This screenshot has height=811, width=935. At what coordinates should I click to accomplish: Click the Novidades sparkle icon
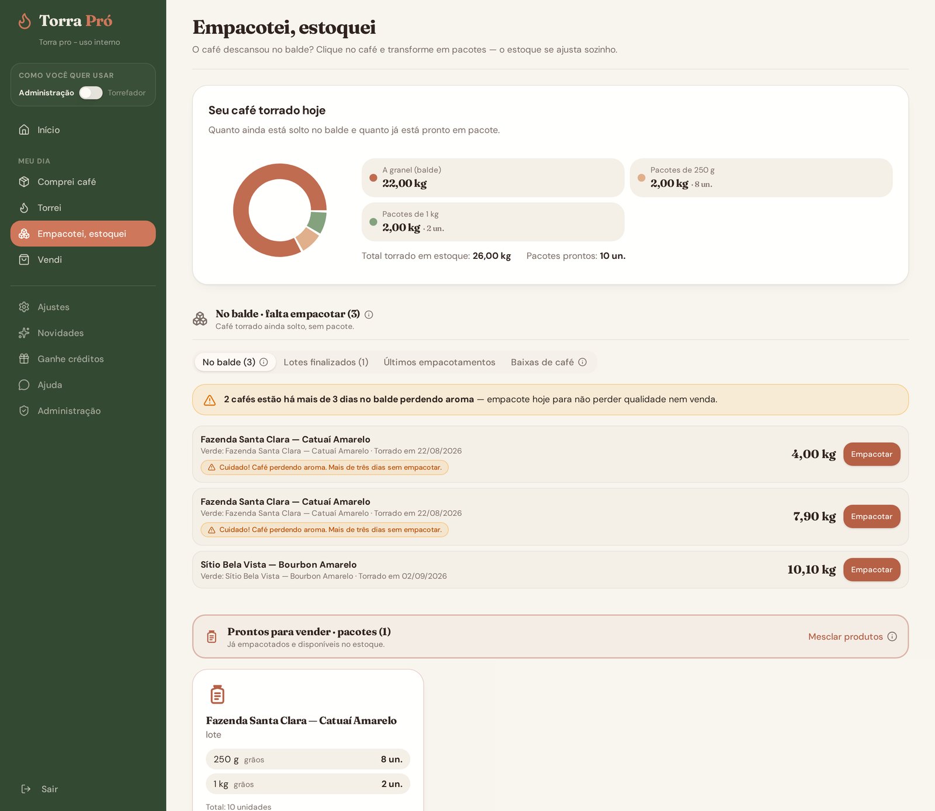point(24,333)
